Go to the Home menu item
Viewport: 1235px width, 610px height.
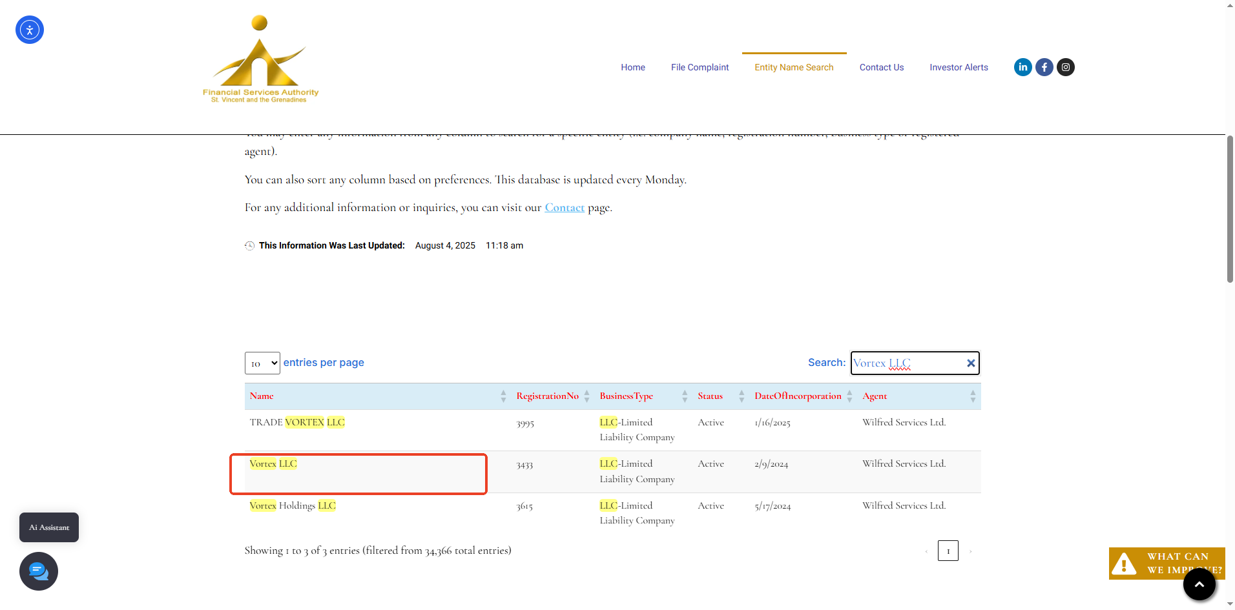(632, 67)
